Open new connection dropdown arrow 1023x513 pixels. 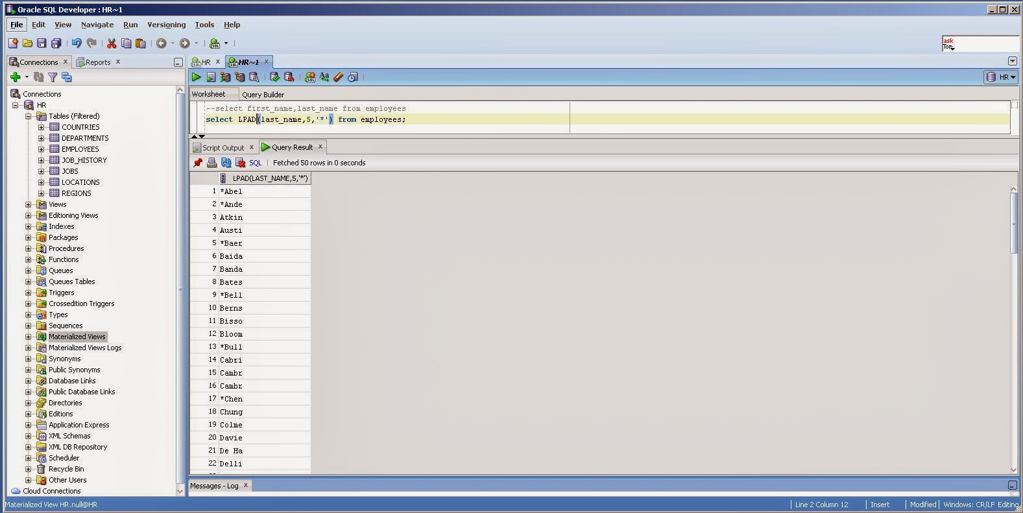27,77
